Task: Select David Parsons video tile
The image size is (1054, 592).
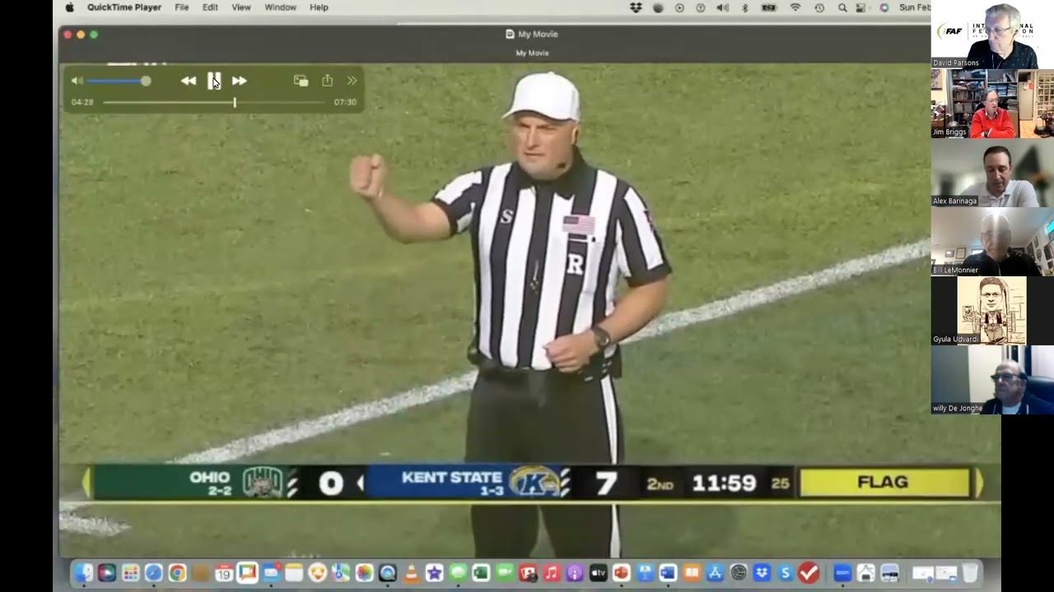Action: click(992, 35)
